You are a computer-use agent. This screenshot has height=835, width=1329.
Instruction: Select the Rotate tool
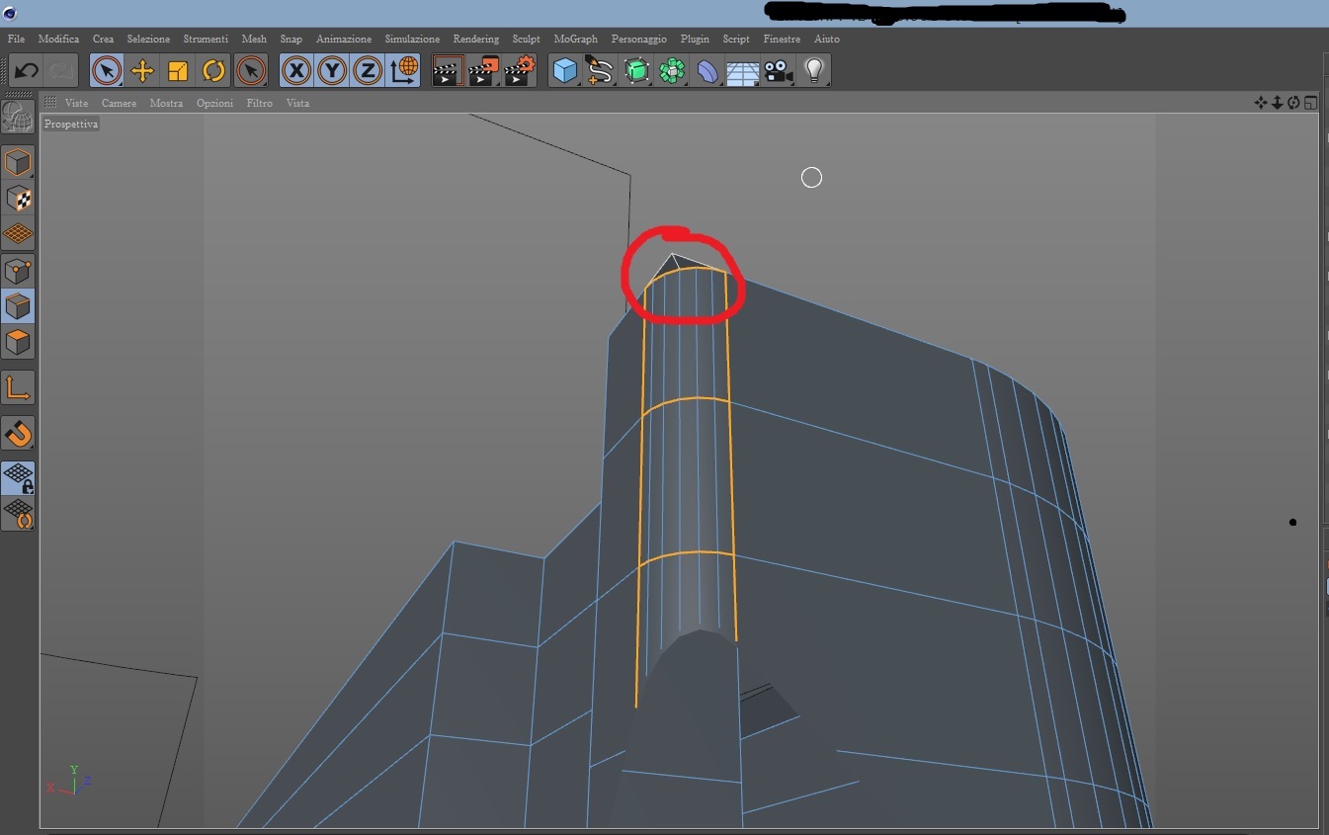coord(213,71)
